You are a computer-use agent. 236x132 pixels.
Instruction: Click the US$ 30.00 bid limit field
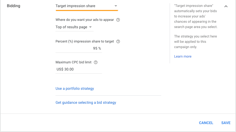point(79,69)
